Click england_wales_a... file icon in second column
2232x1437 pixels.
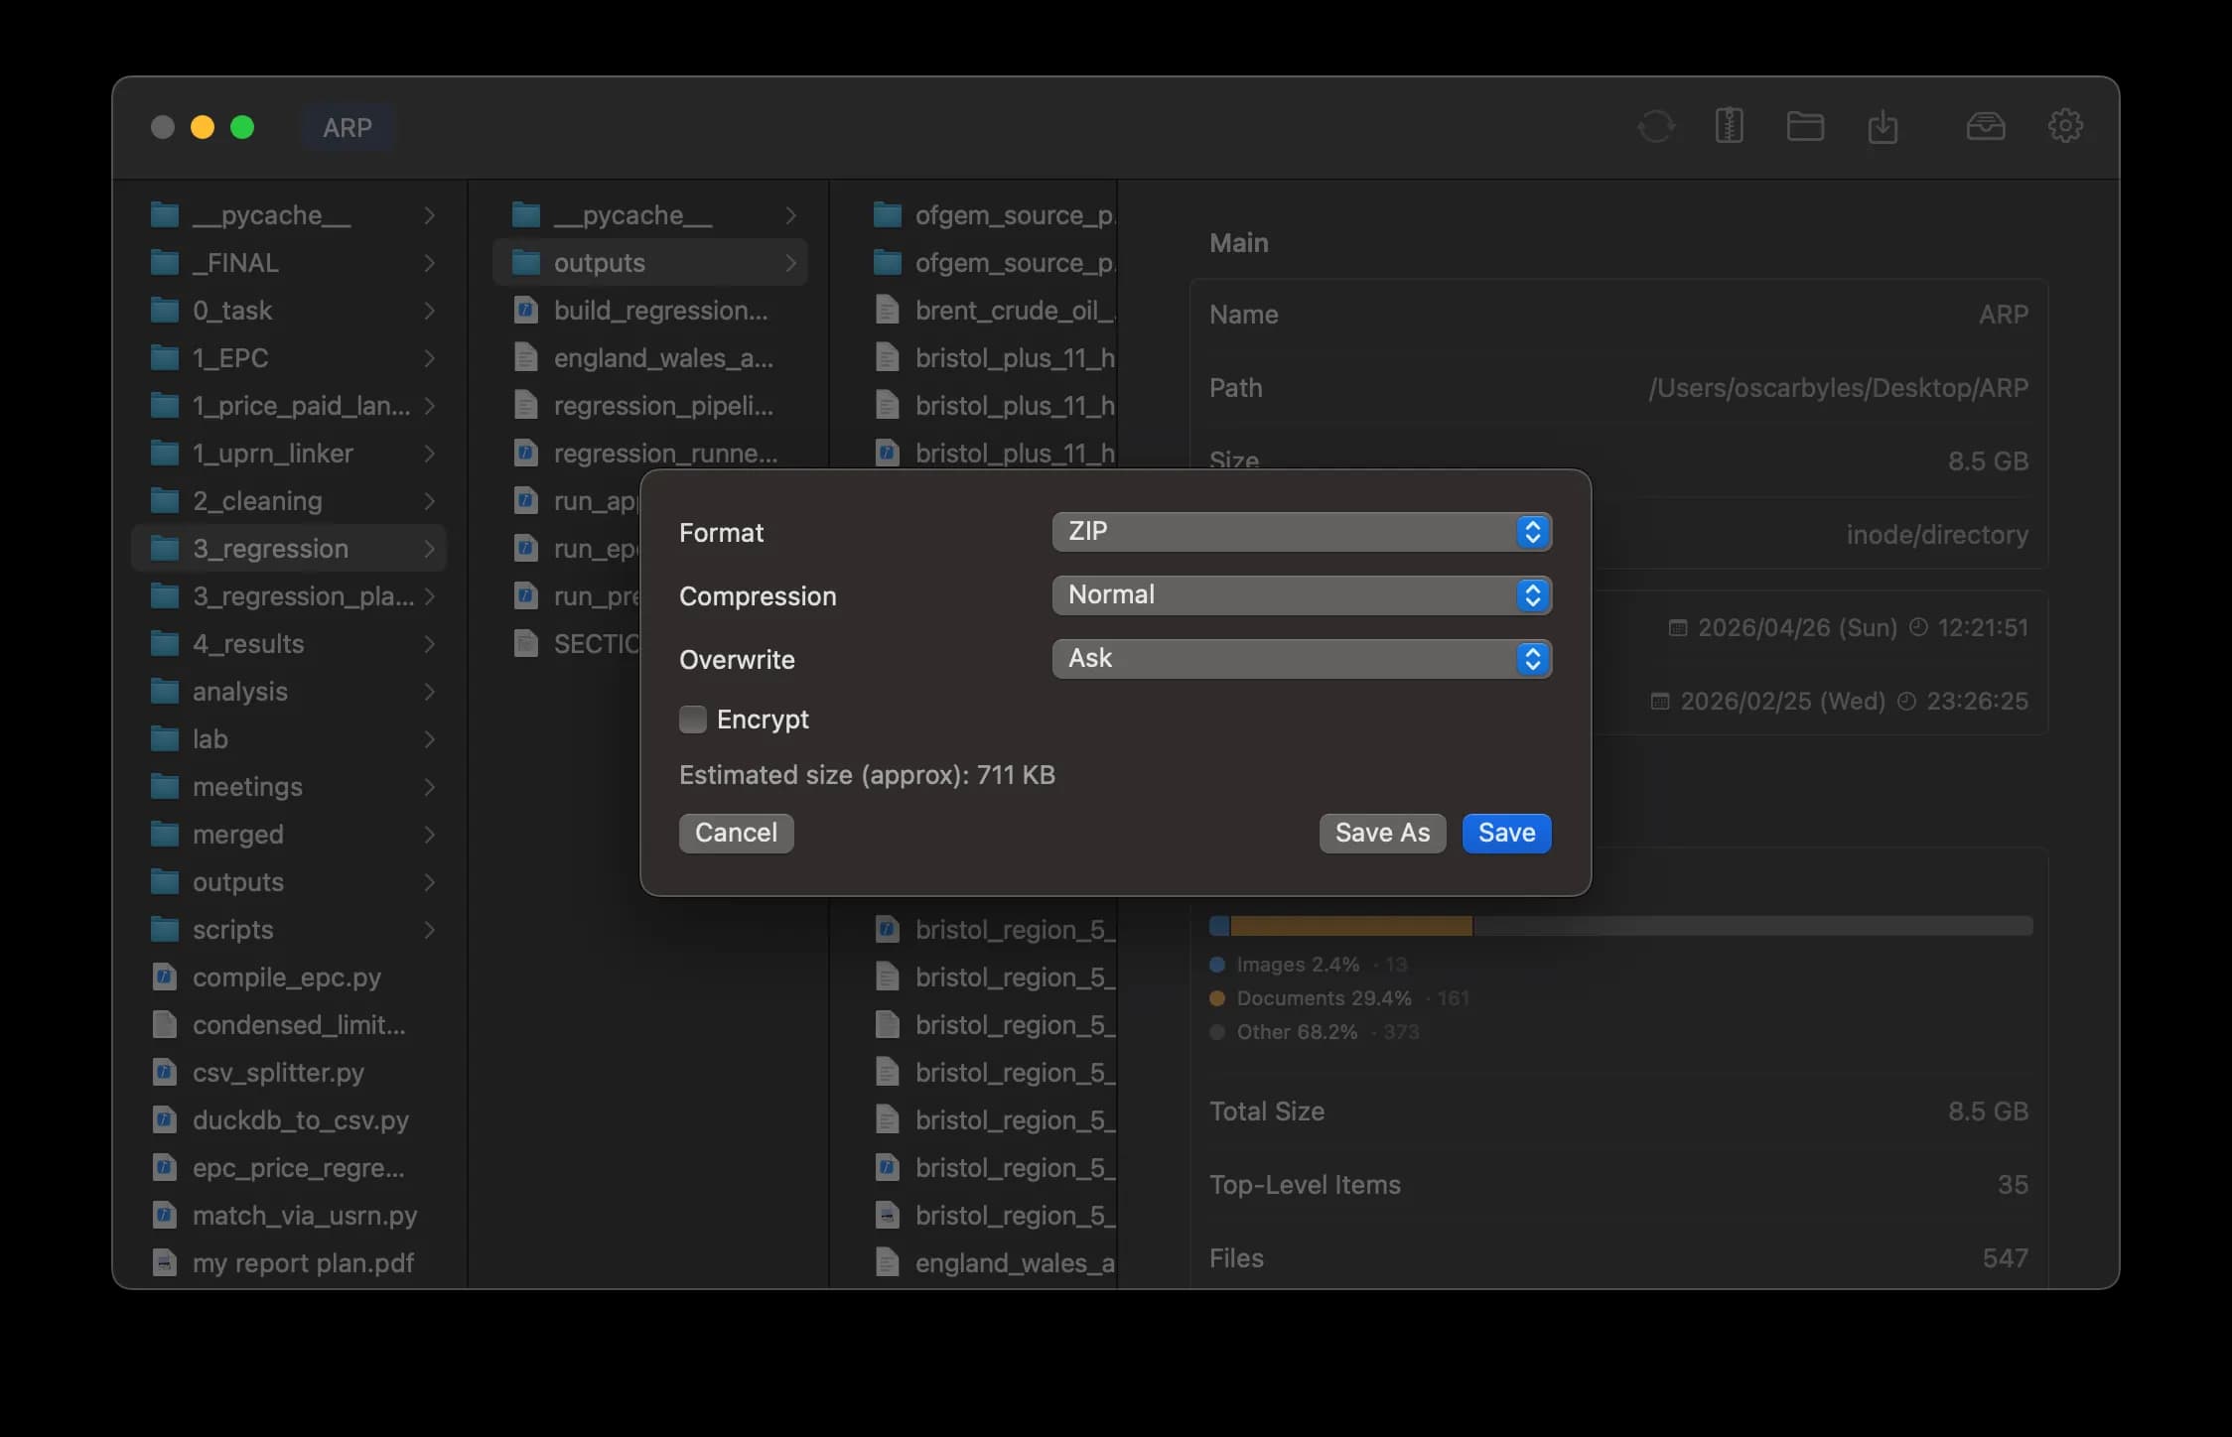pyautogui.click(x=526, y=358)
